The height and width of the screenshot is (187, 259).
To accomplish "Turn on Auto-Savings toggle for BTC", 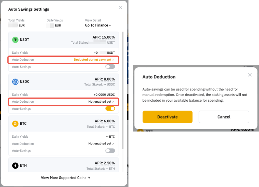I will 110,151.
